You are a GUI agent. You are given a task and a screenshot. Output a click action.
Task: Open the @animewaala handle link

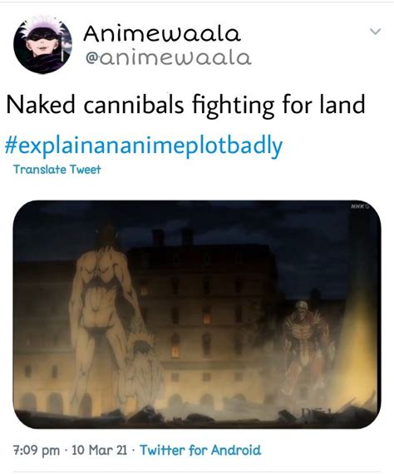[168, 57]
